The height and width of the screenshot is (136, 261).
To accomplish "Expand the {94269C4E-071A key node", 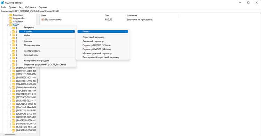I will pos(11,114).
